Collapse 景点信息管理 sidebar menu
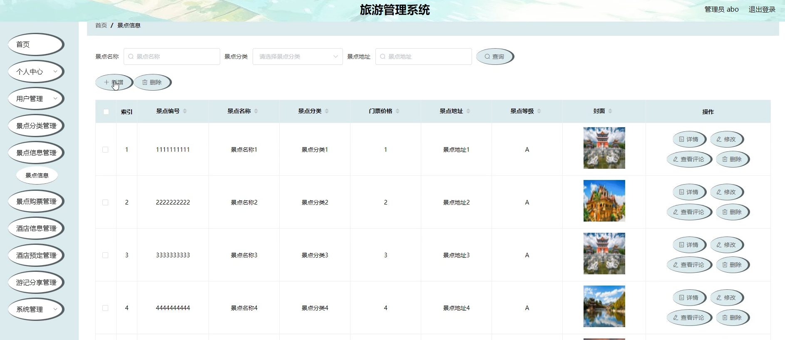 [x=36, y=153]
